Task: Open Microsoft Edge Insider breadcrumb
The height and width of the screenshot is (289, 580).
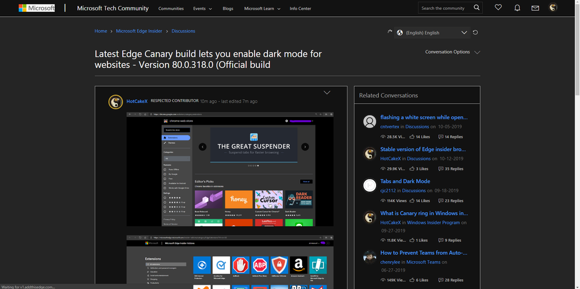Action: click(x=139, y=31)
